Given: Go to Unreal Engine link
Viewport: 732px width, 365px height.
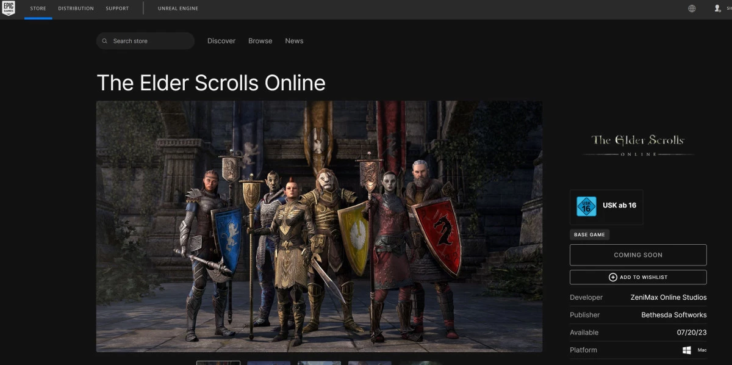Looking at the screenshot, I should [x=178, y=9].
